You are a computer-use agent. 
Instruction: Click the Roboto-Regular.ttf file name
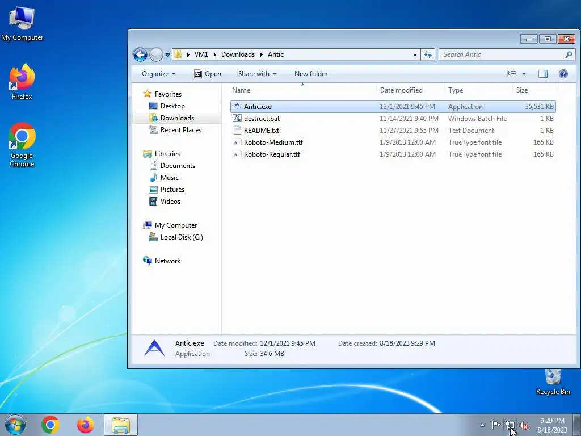[272, 154]
